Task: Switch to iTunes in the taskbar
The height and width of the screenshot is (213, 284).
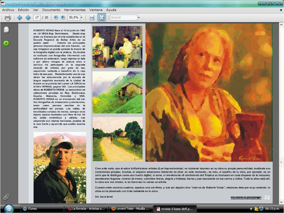Action: tap(42, 209)
